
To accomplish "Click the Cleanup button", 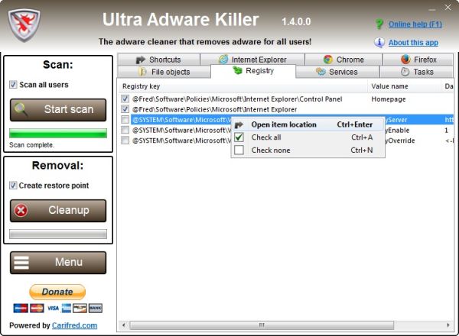I will (58, 211).
